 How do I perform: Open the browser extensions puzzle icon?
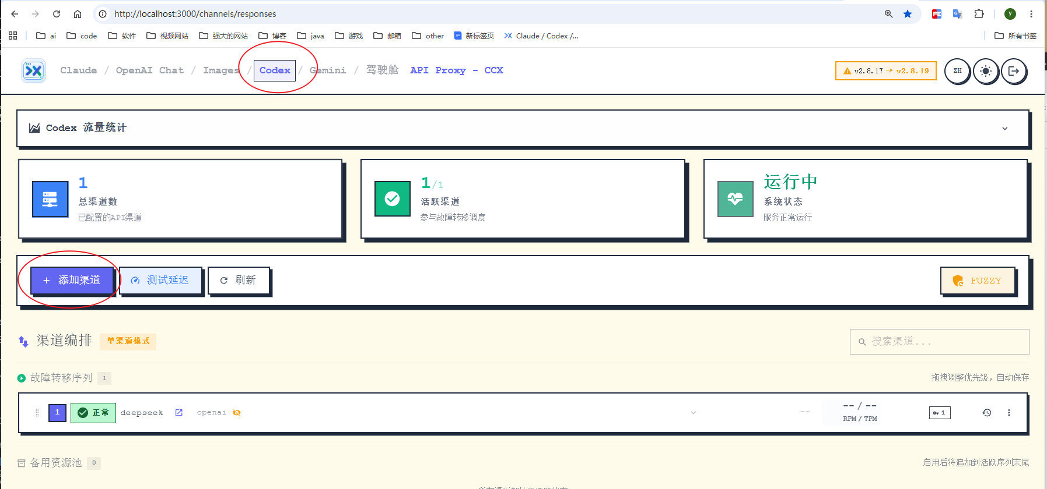click(x=979, y=14)
